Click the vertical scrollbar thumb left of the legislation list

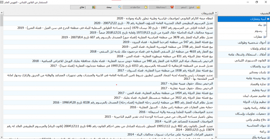2,20
